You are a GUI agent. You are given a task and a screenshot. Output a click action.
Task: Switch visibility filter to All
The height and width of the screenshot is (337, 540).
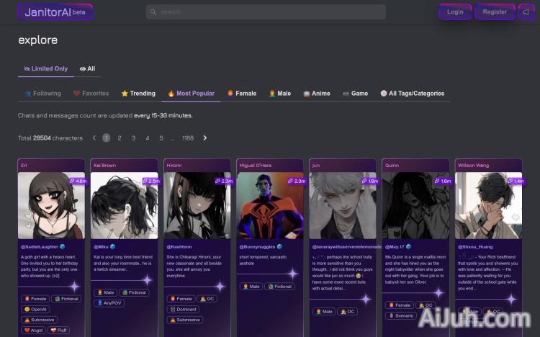(87, 69)
